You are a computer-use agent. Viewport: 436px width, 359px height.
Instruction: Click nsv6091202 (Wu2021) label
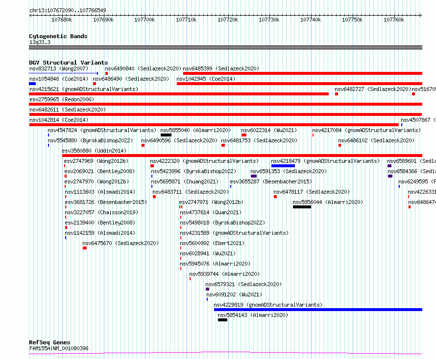tap(234, 294)
